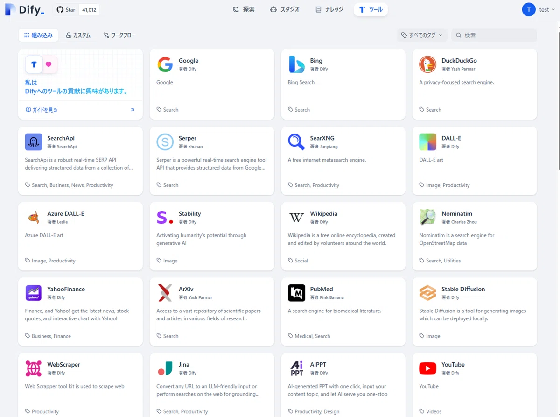Click the YahooFinance purple icon
The image size is (560, 417).
(x=34, y=293)
